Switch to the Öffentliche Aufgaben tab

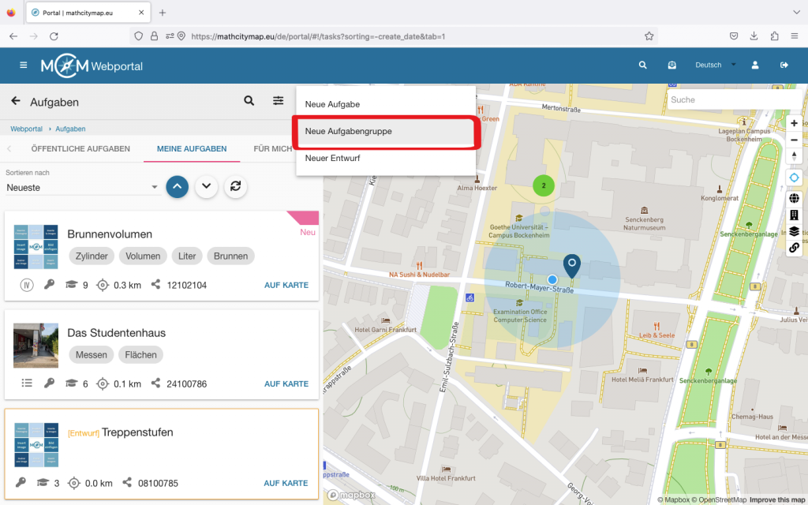[80, 148]
